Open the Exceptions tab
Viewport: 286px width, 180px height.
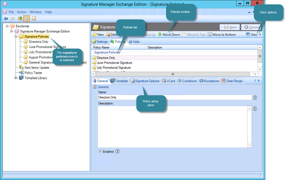point(209,81)
